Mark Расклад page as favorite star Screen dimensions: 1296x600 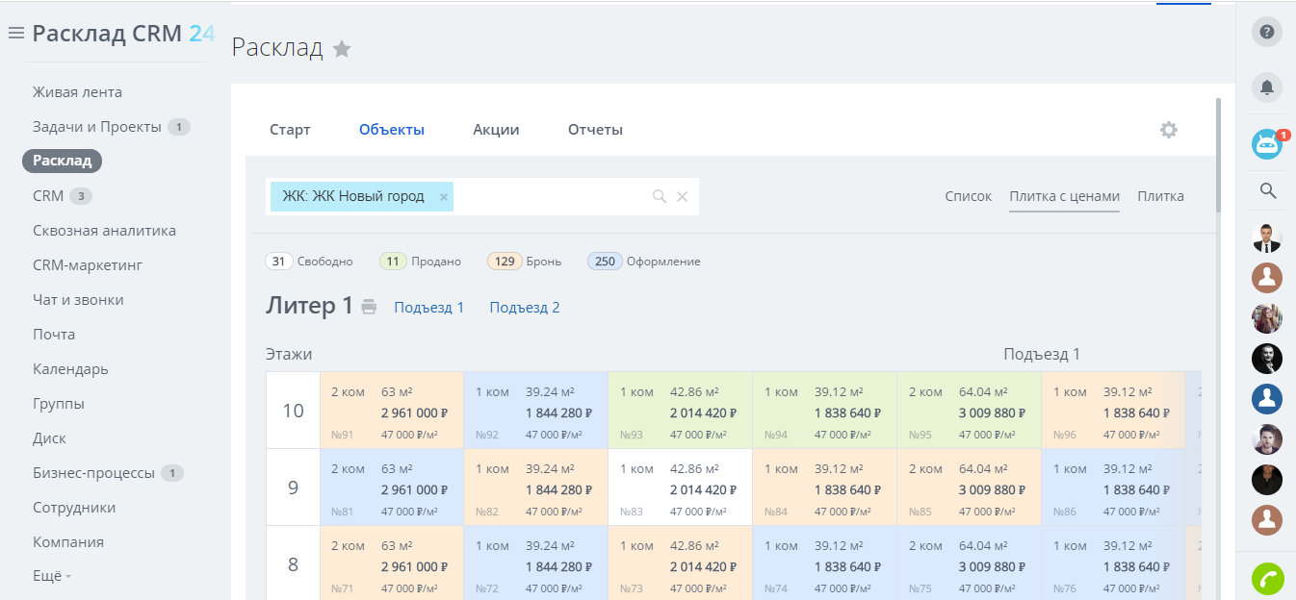coord(342,49)
